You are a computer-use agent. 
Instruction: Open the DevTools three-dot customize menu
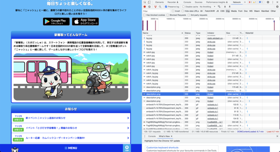click(273, 2)
